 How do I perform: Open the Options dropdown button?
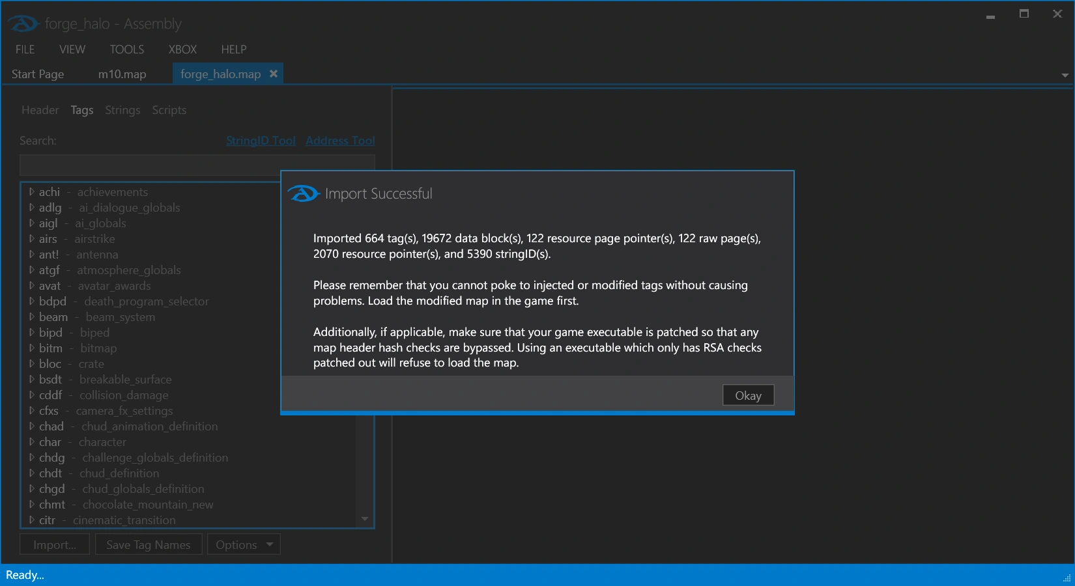click(244, 544)
